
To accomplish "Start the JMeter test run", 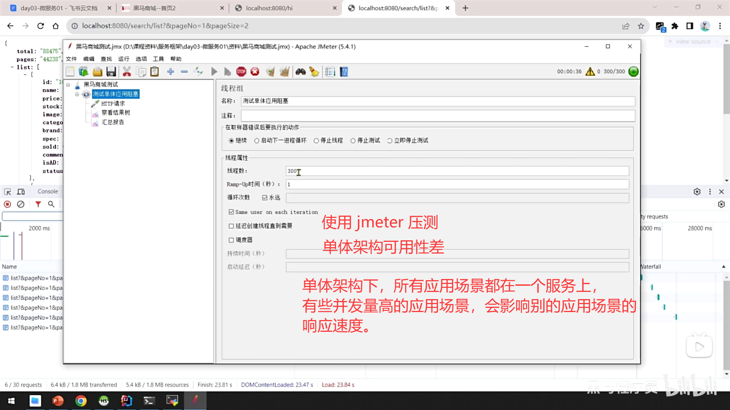I will (214, 71).
